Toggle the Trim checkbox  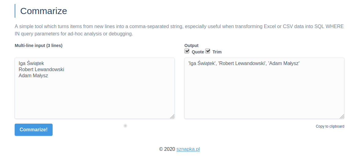[208, 51]
